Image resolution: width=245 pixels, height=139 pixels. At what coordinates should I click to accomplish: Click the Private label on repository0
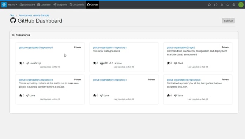[x=78, y=47]
